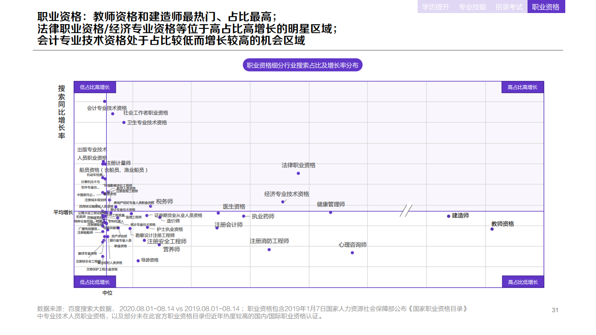The width and height of the screenshot is (596, 335).
Task: Select the 注册消防工程师 data point
Action: tap(269, 249)
